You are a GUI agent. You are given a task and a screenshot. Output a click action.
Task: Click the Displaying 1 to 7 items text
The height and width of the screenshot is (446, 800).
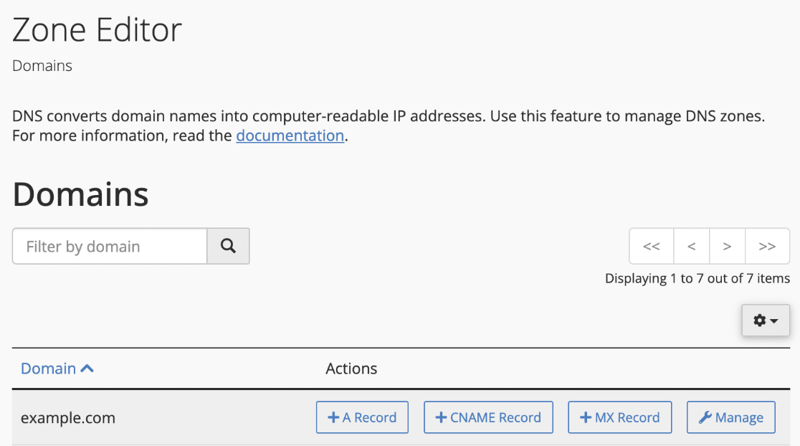pos(697,279)
